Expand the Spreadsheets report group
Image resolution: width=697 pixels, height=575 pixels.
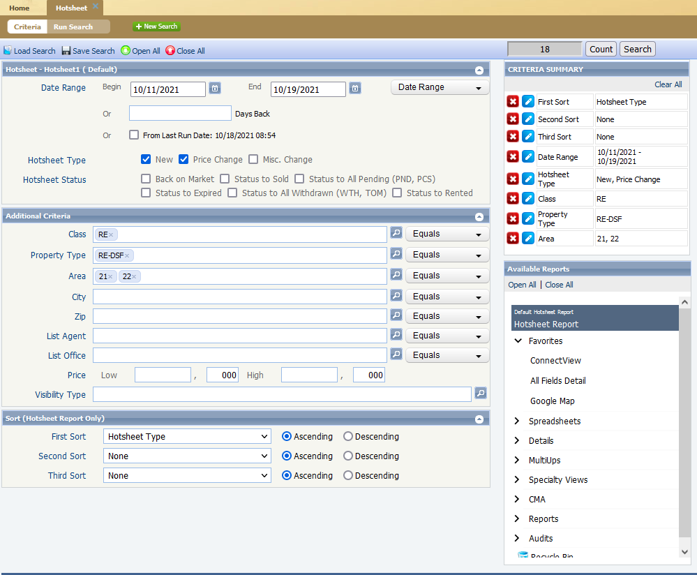tap(517, 421)
